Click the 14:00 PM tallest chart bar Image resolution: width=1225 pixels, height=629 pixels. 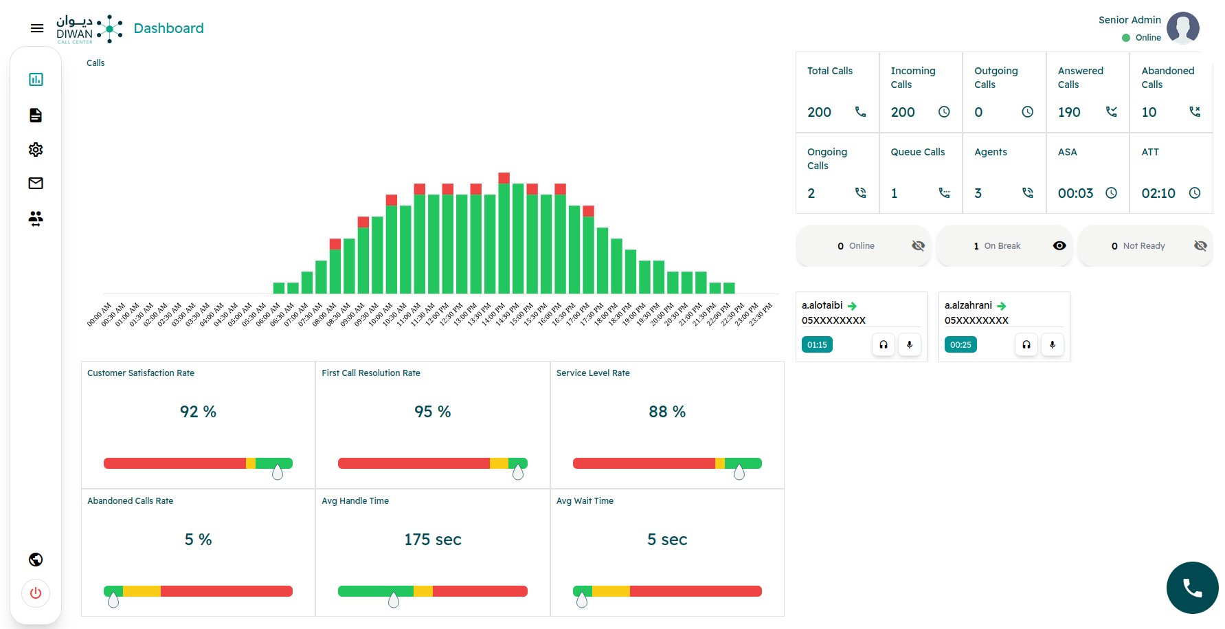tap(504, 233)
